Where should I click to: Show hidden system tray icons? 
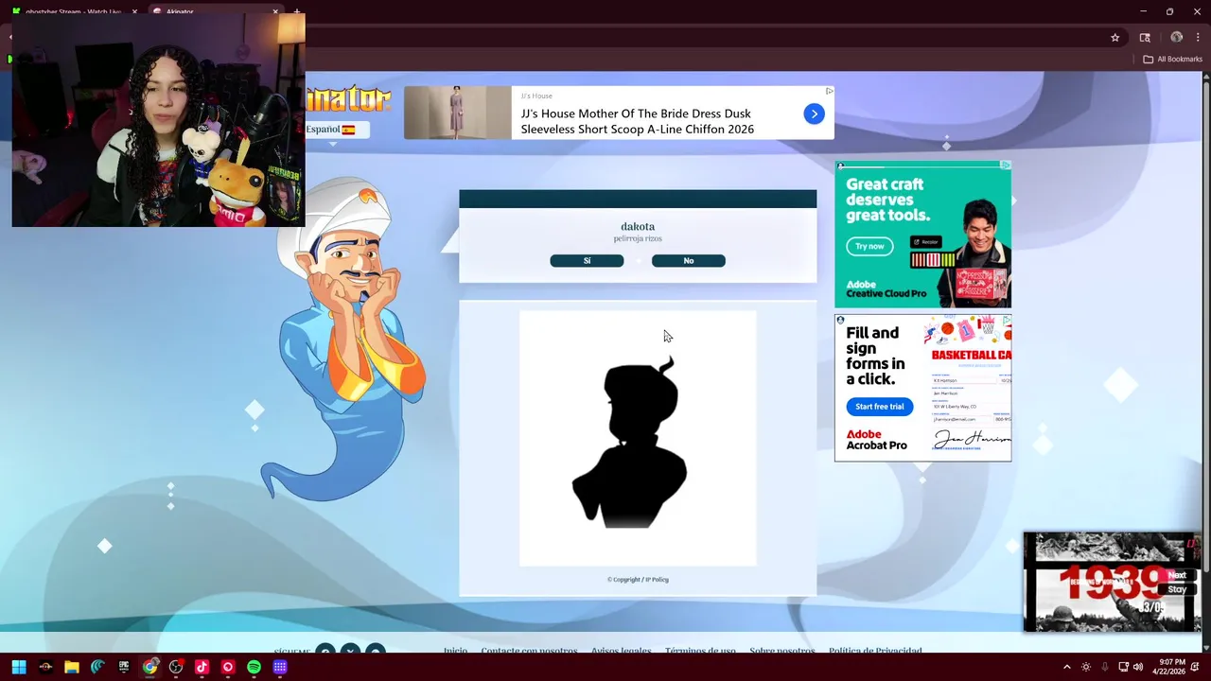(1067, 667)
